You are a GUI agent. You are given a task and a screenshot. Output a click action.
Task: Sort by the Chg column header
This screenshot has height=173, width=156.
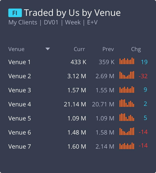coord(136,49)
